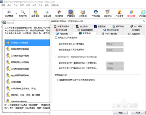
Task: Click key icon beside 只限制网址访问策略
Action: click(x=8, y=62)
